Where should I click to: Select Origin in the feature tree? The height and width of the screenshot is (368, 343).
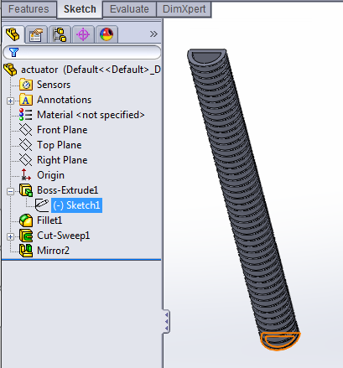pyautogui.click(x=50, y=175)
